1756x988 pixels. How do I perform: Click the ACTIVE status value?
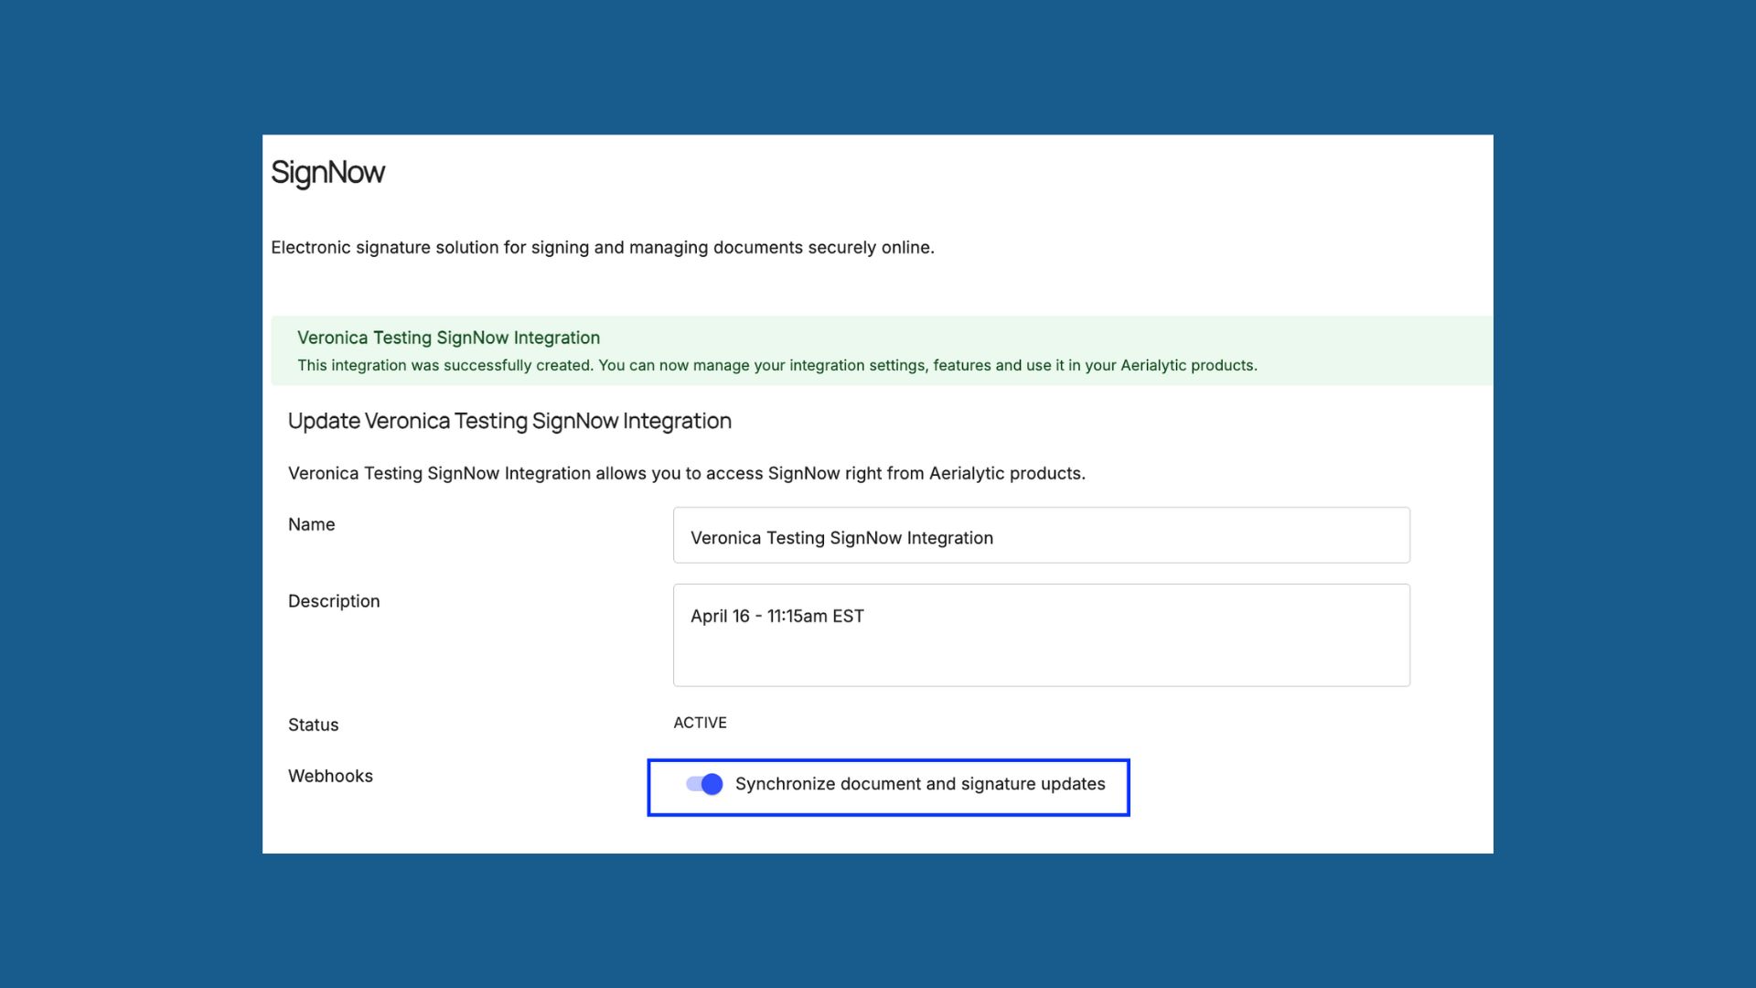[x=700, y=723]
